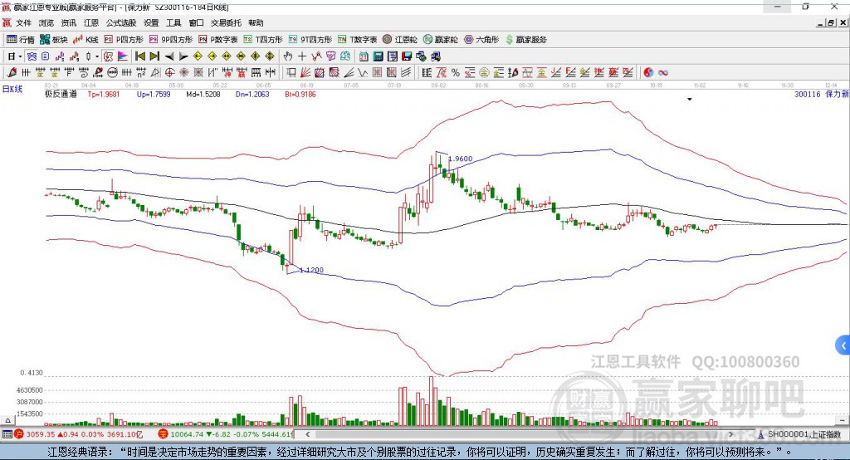The width and height of the screenshot is (850, 460).
Task: Toggle the flag-shaped chart icon
Action: coord(123,56)
